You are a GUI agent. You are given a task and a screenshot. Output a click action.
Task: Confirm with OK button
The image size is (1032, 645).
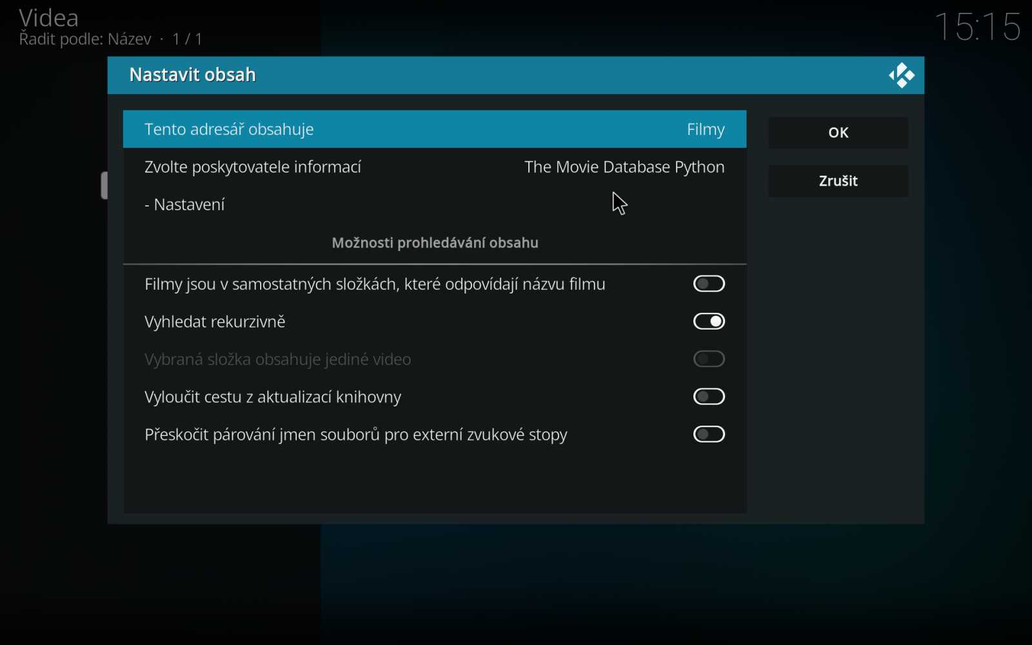[838, 133]
